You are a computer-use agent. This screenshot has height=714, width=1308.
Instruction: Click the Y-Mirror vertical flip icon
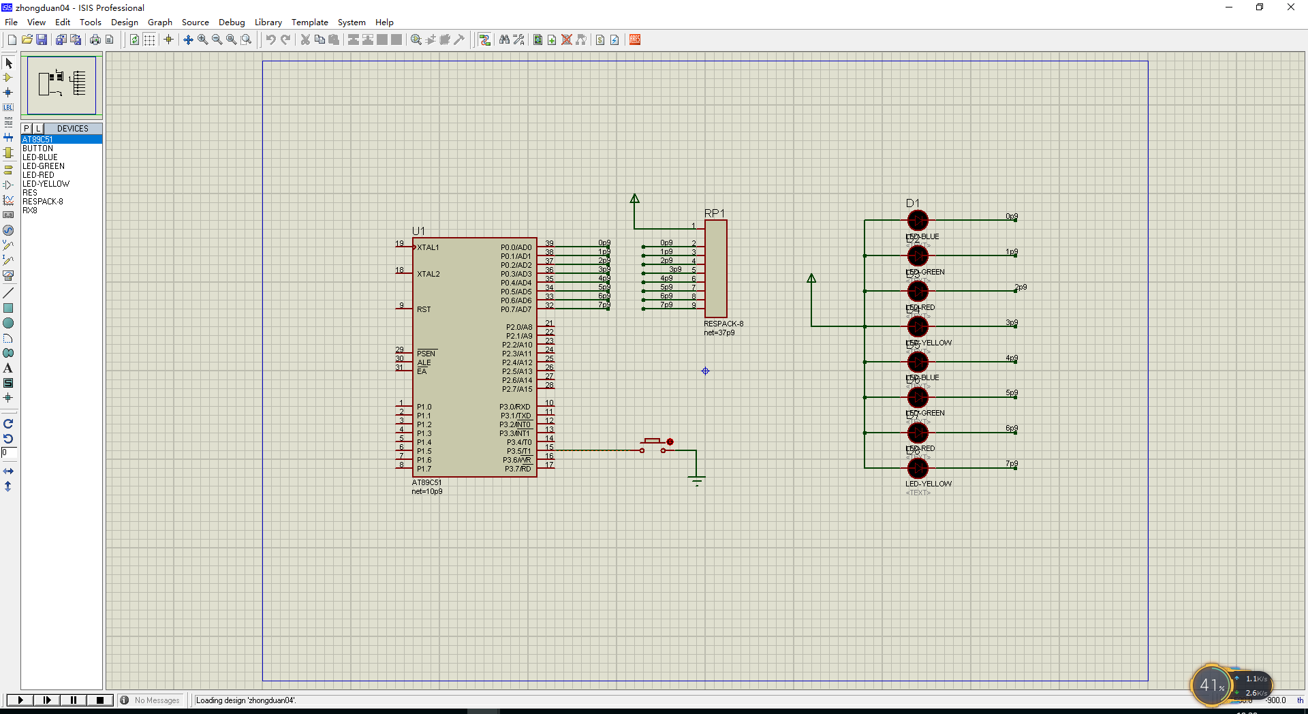tap(8, 486)
